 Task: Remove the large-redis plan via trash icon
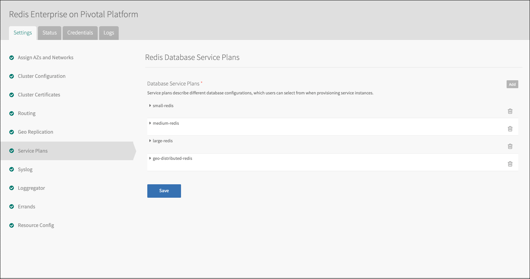(510, 146)
